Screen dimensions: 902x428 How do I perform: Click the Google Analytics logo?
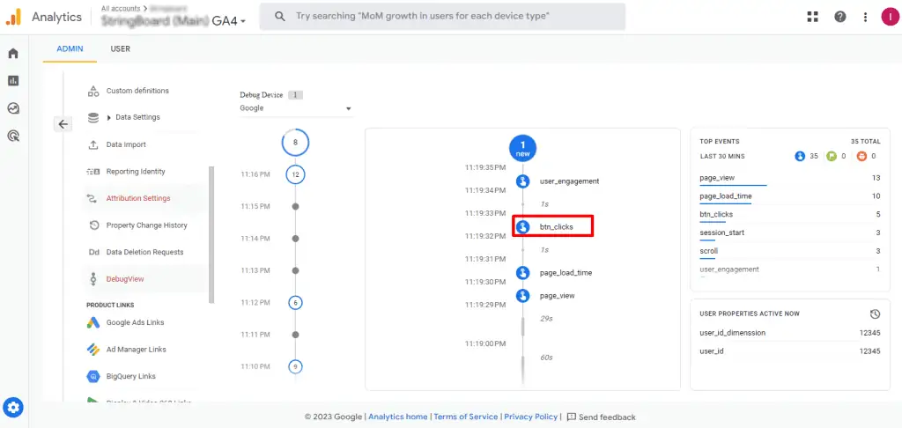point(13,17)
